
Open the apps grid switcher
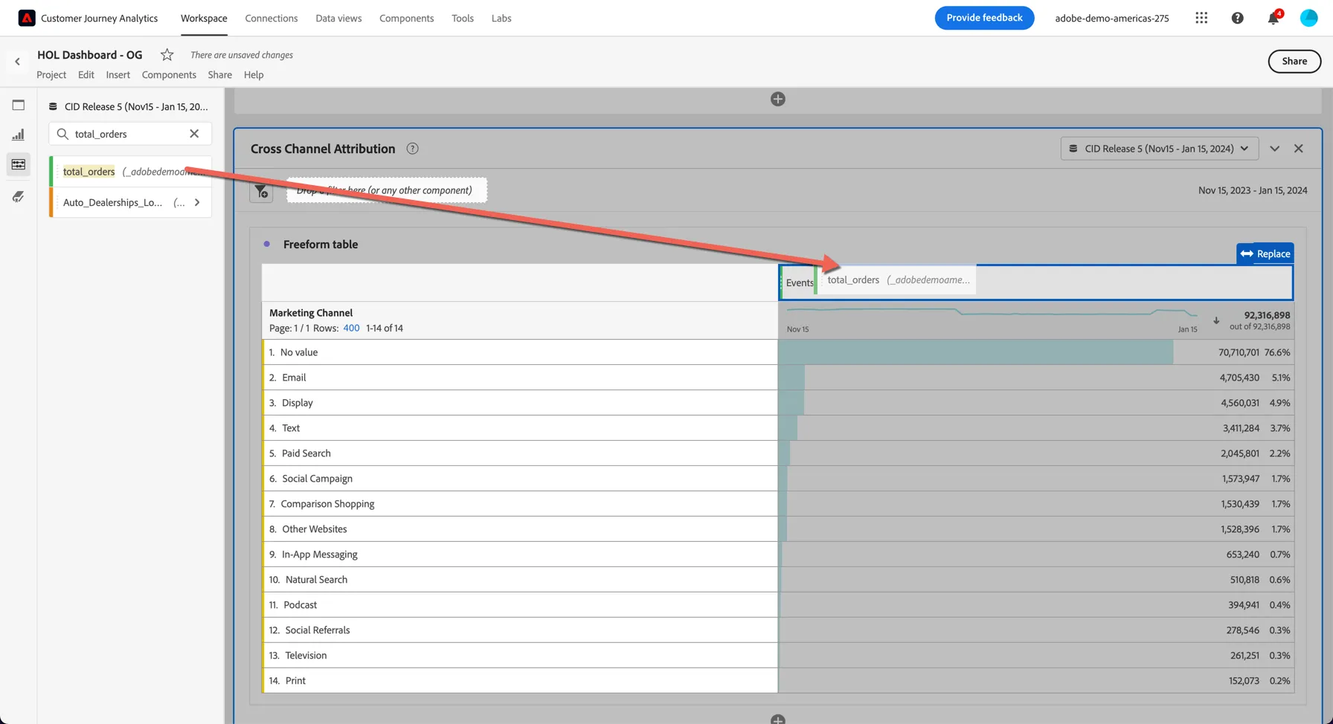[1201, 18]
